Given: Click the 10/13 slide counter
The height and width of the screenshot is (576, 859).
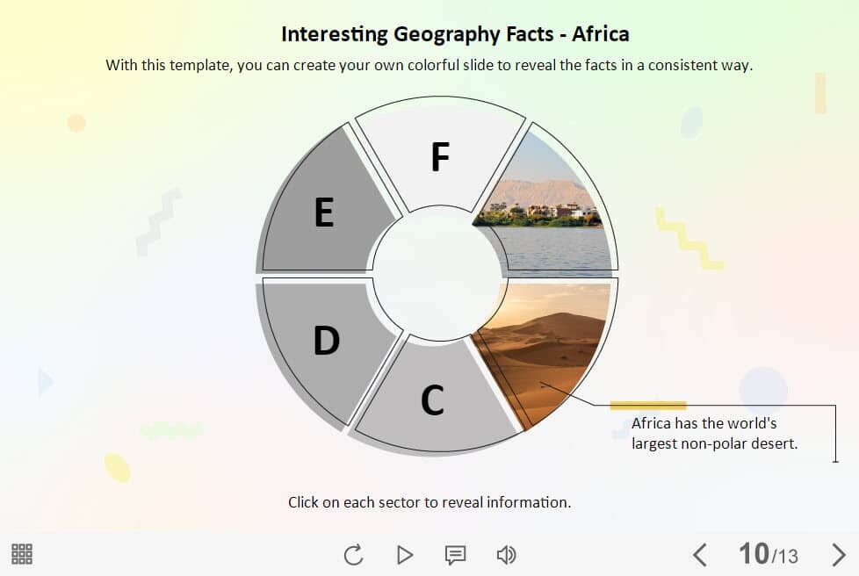Looking at the screenshot, I should coord(769,554).
